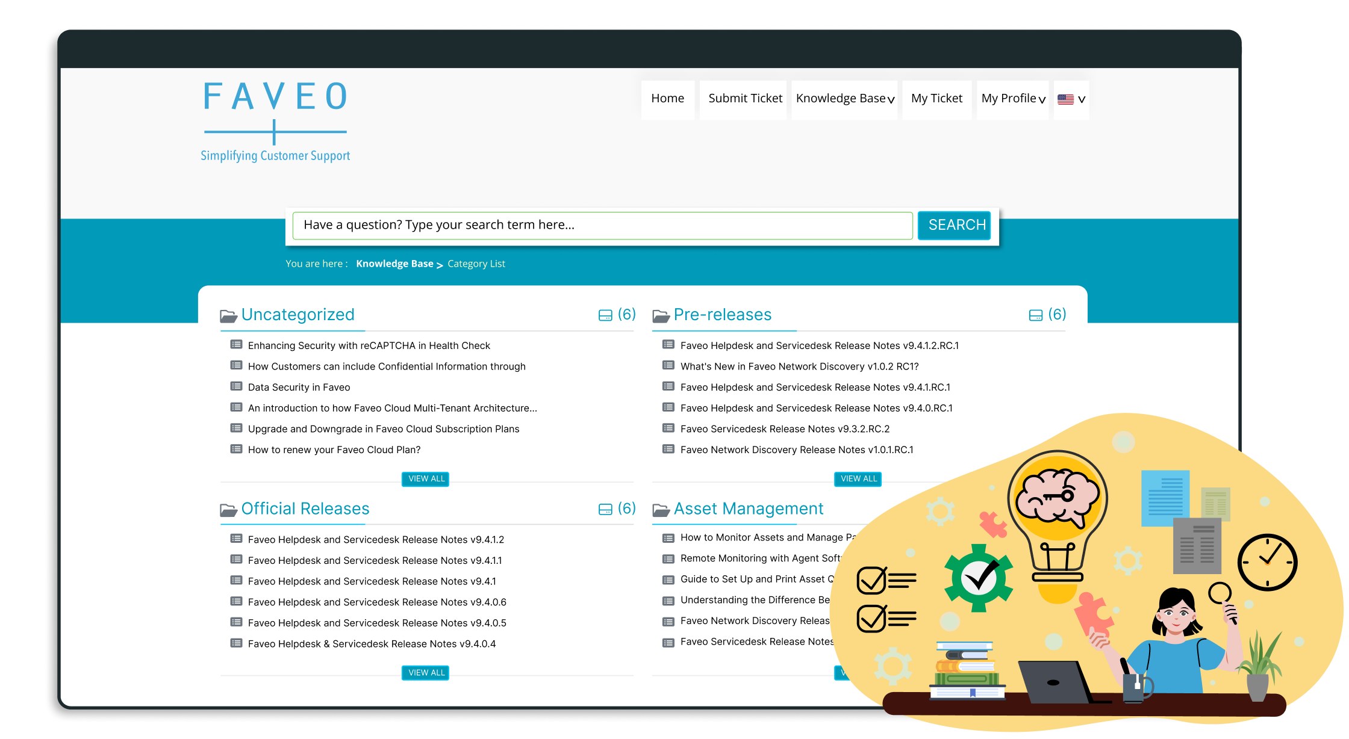
Task: Open the Asset Management category heading
Action: 749,509
